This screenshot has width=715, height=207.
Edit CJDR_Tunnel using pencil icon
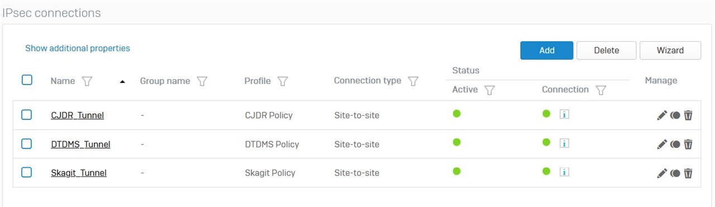pyautogui.click(x=662, y=115)
